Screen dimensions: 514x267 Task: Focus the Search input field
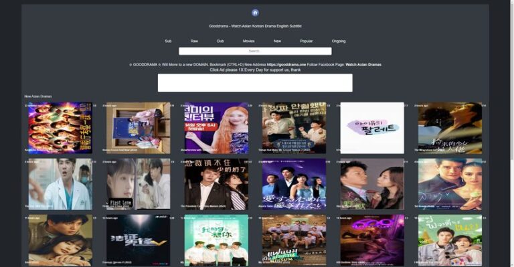255,51
